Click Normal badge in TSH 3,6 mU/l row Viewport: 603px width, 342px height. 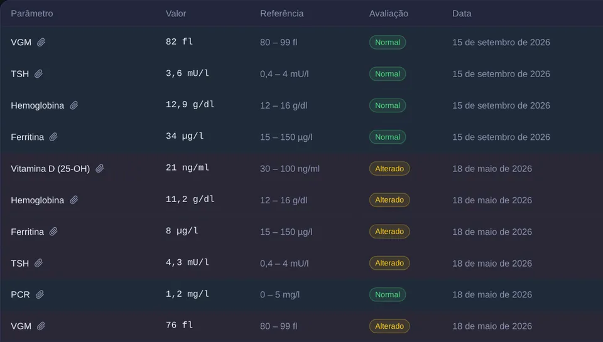[388, 74]
